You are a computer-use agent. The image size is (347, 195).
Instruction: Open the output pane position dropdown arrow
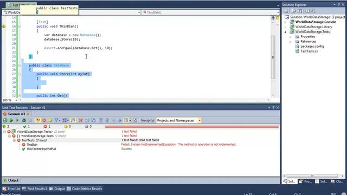coord(130,120)
